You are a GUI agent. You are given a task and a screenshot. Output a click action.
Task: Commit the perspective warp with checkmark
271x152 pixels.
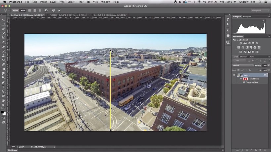click(x=59, y=10)
